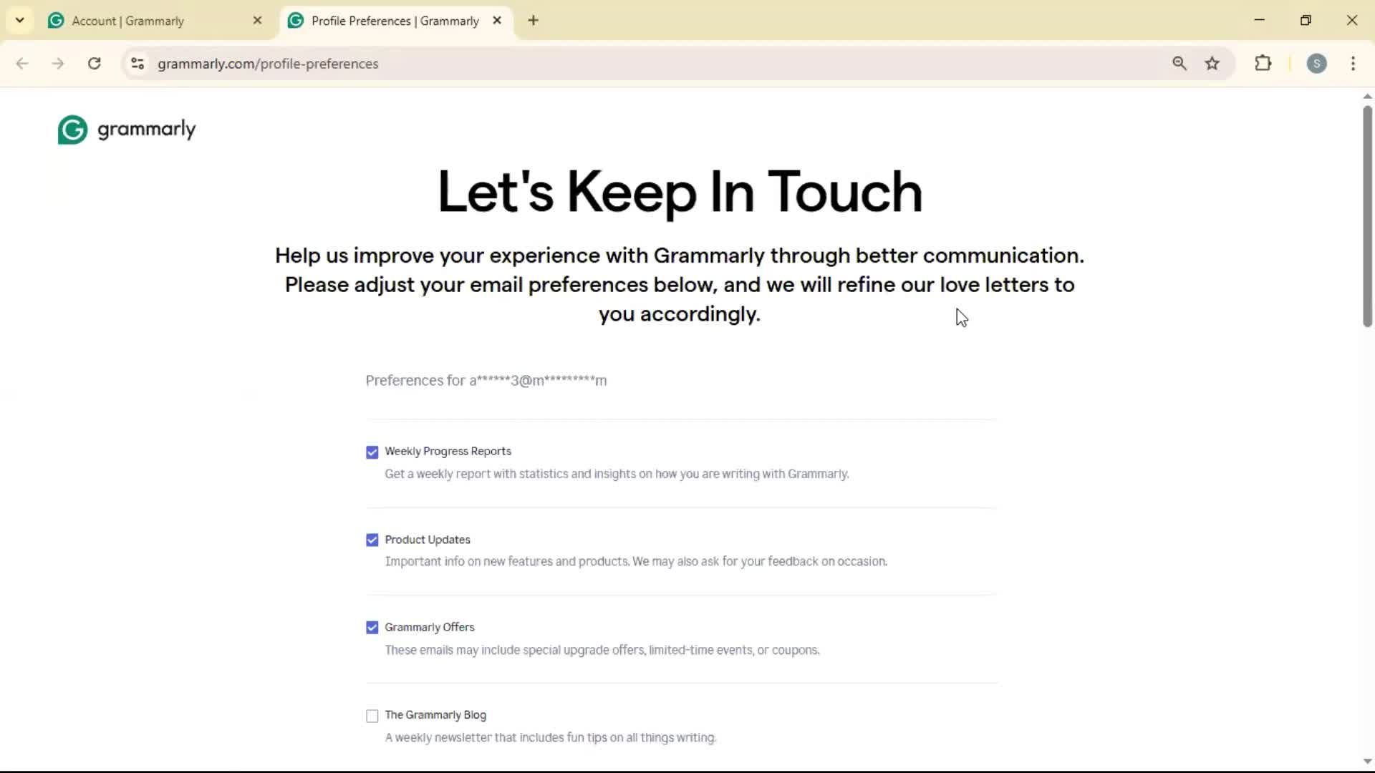Click the vertical page scrollbar thumb
The width and height of the screenshot is (1375, 773).
coord(1367,215)
